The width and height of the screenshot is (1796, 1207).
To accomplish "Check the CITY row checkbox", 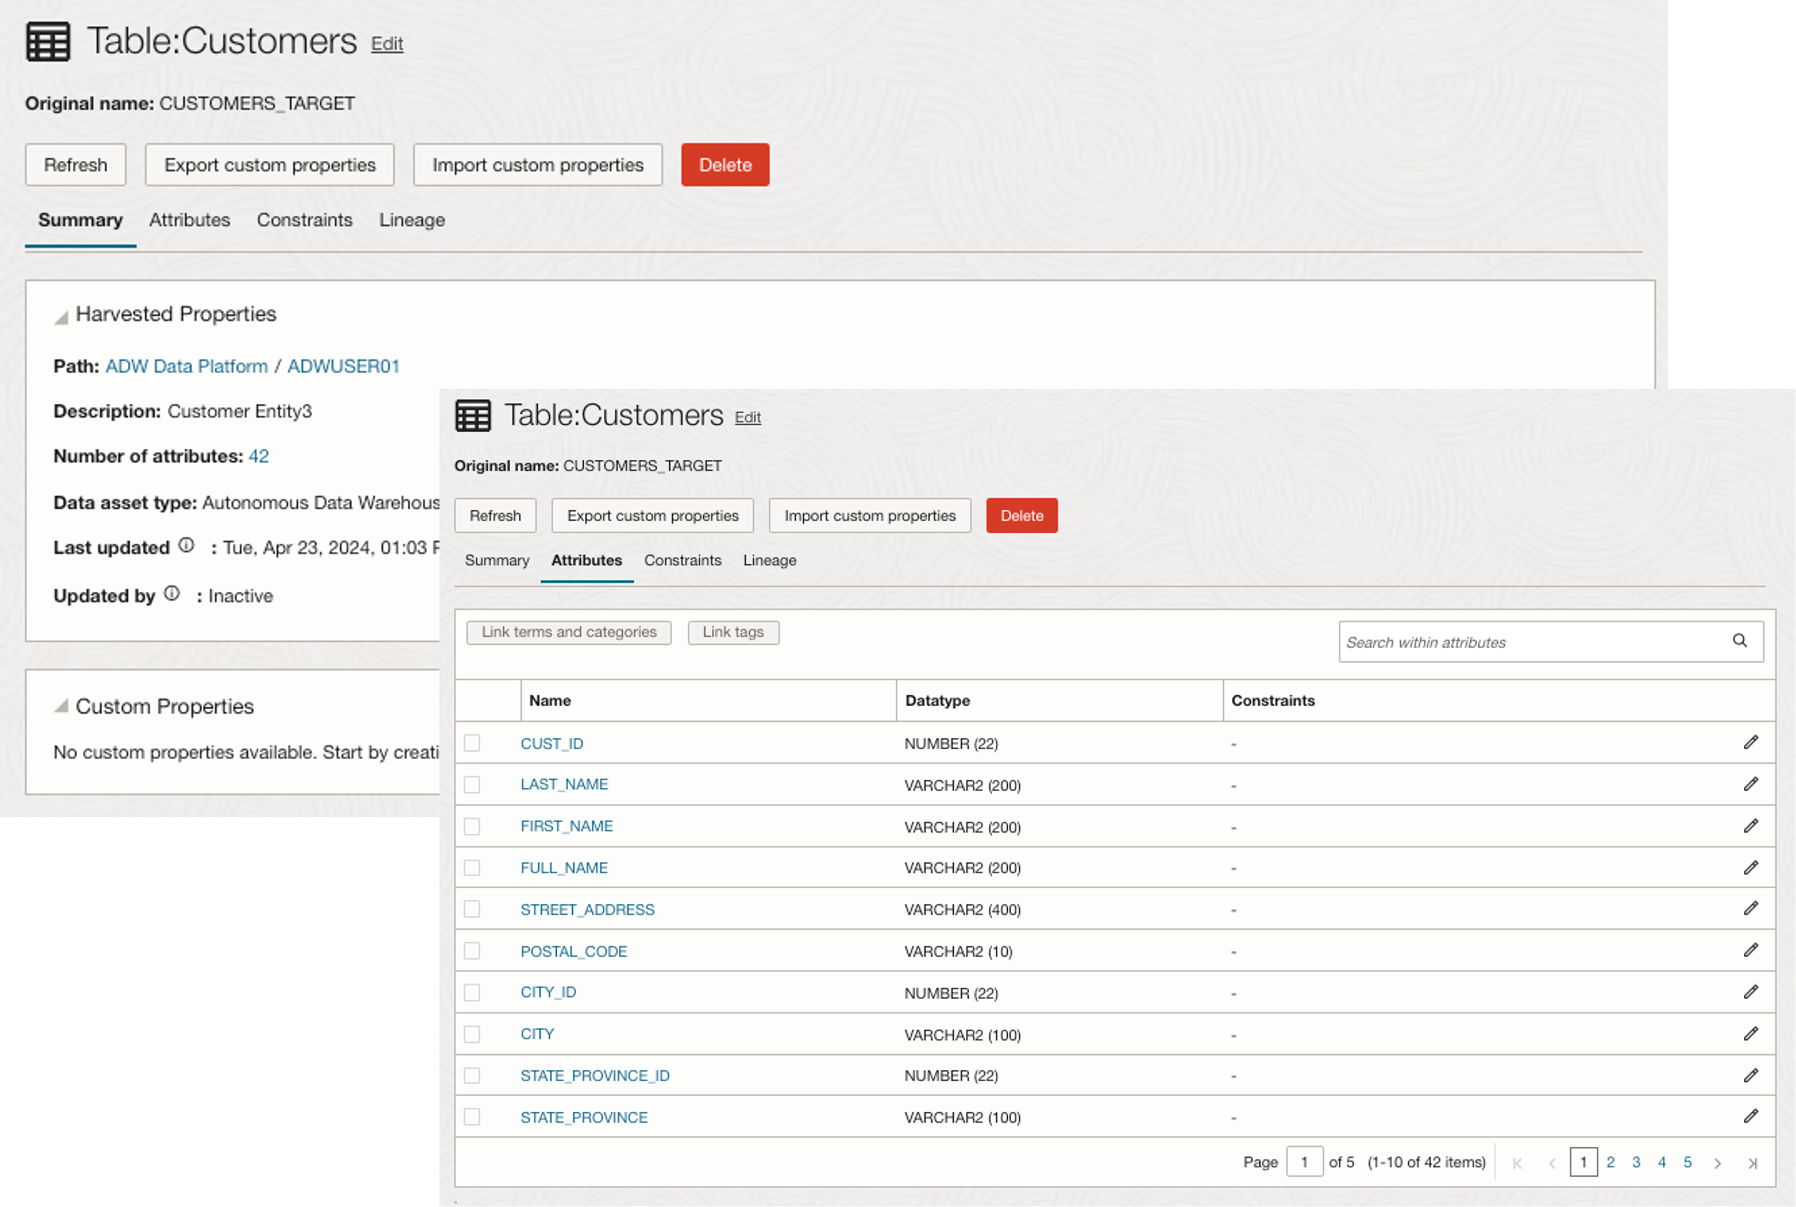I will pos(472,1034).
